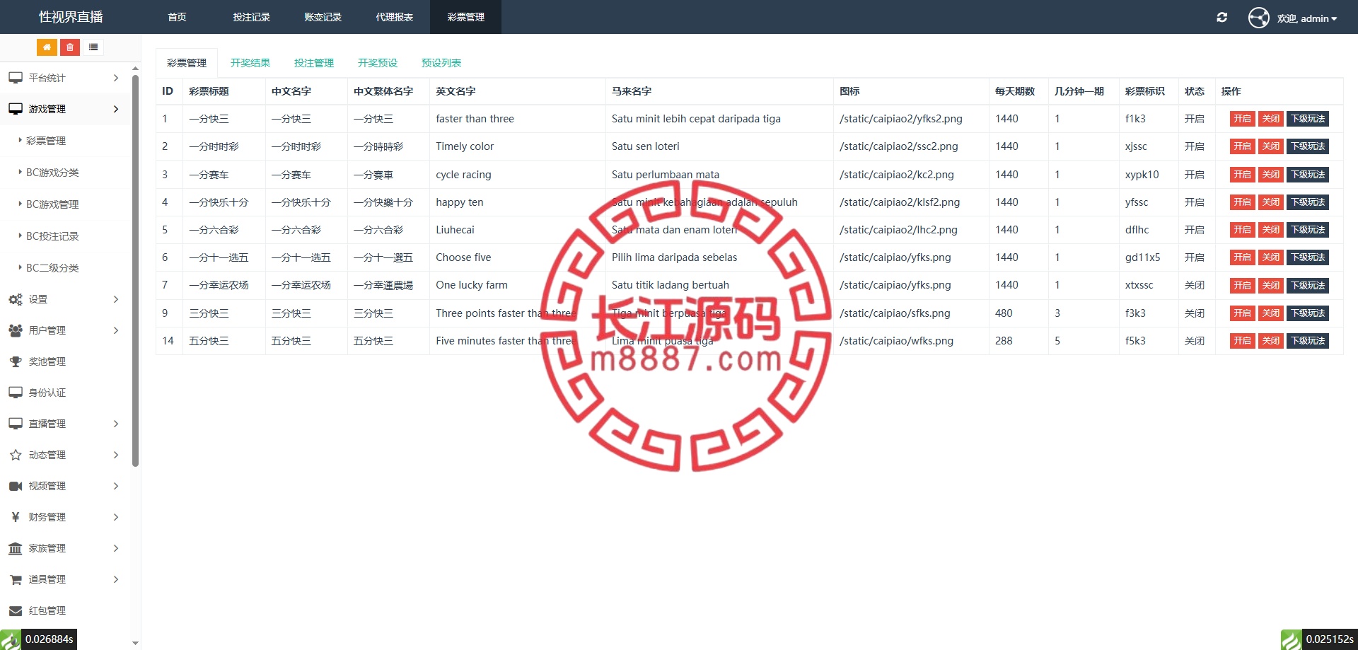Screen dimensions: 1358x650
Task: Click 关闭 for the 一分时时彩 row
Action: (x=1271, y=146)
